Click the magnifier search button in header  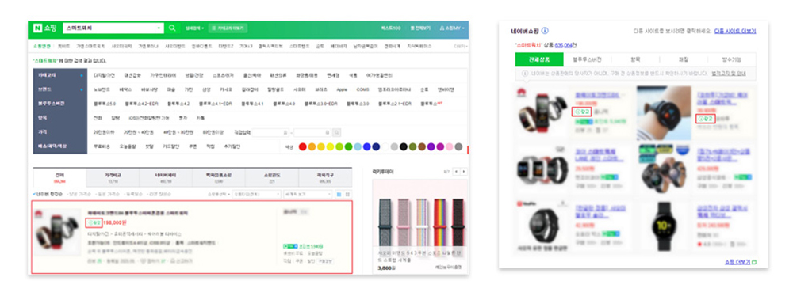click(x=172, y=28)
